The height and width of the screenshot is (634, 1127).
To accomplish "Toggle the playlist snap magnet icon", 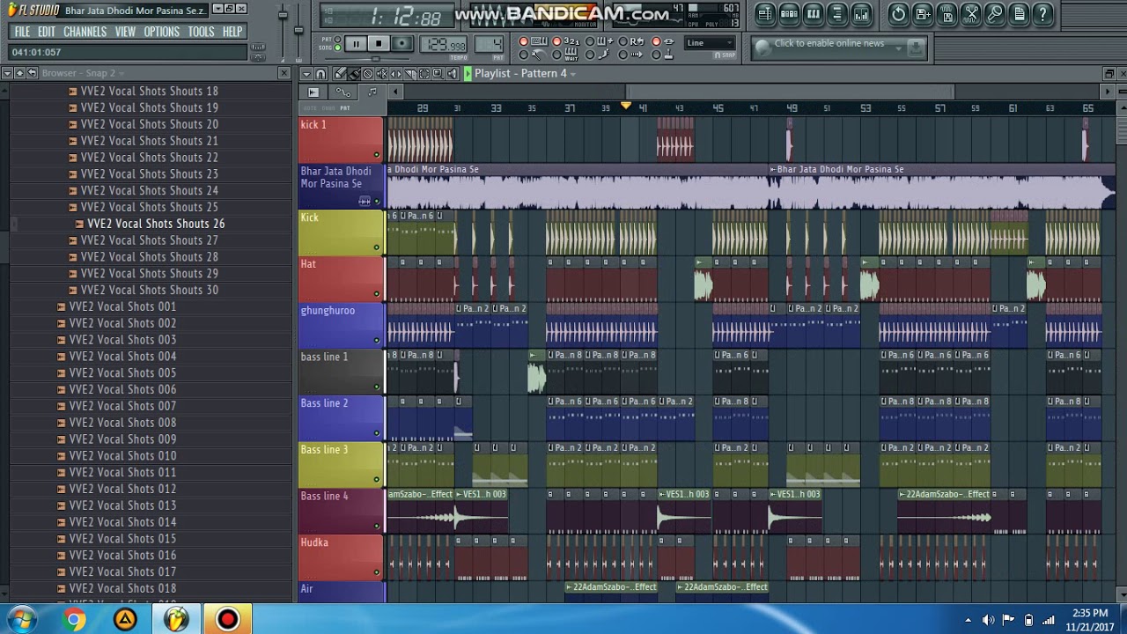I will pos(320,74).
